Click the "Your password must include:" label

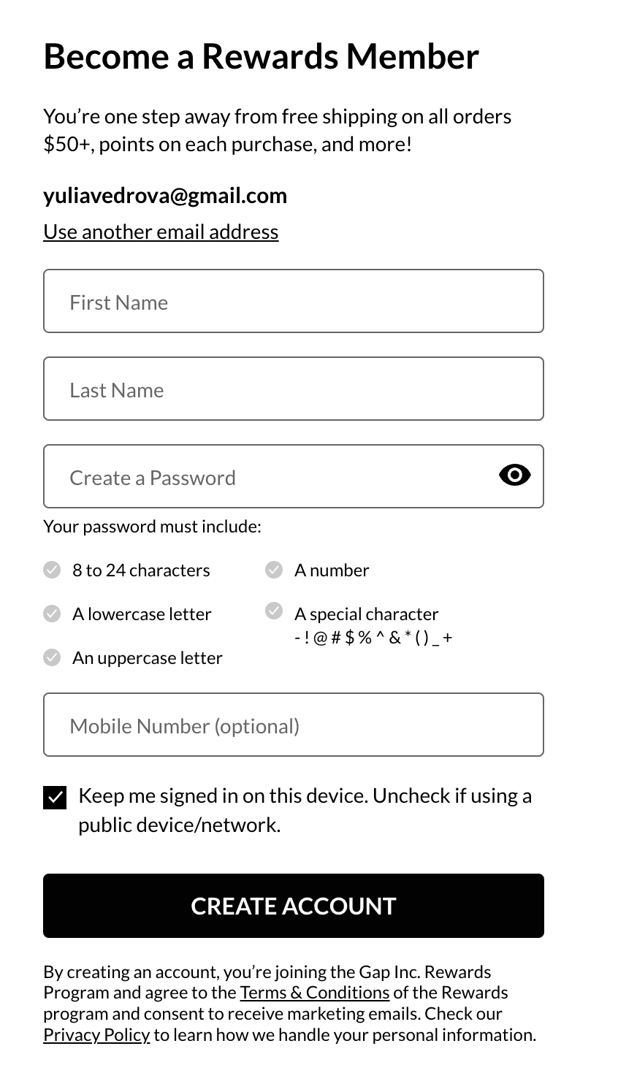152,527
